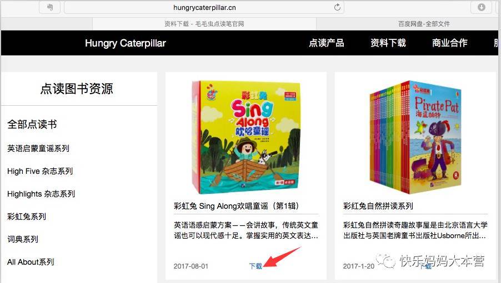
Task: Select 词典系列 category
Action: pyautogui.click(x=23, y=239)
